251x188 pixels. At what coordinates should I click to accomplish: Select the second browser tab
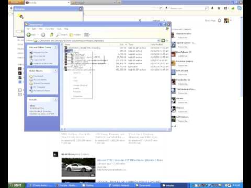coord(93,3)
